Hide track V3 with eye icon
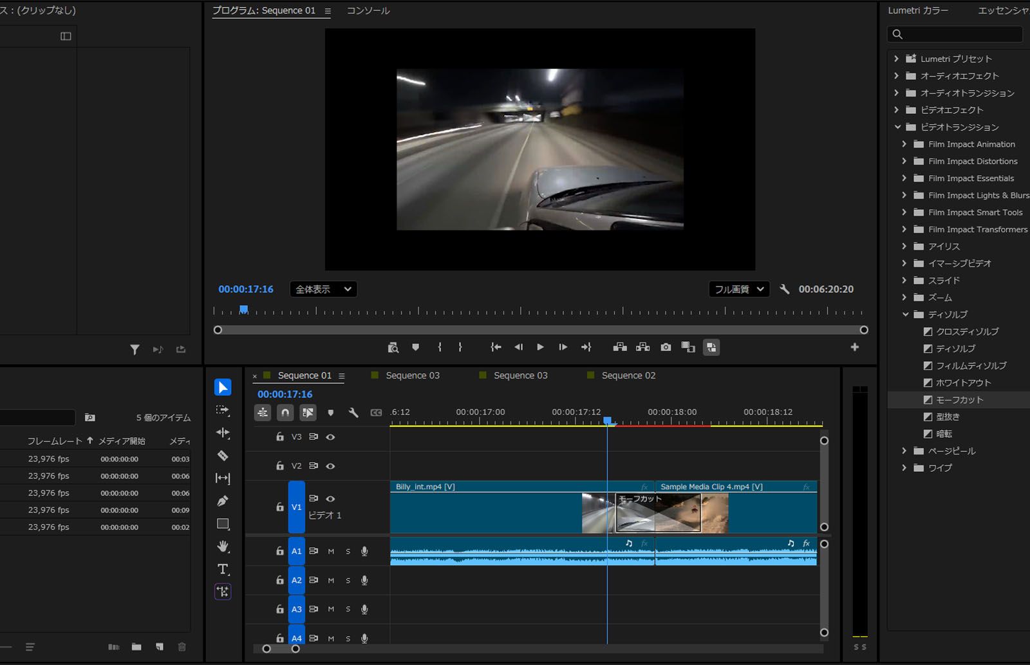 pos(330,437)
